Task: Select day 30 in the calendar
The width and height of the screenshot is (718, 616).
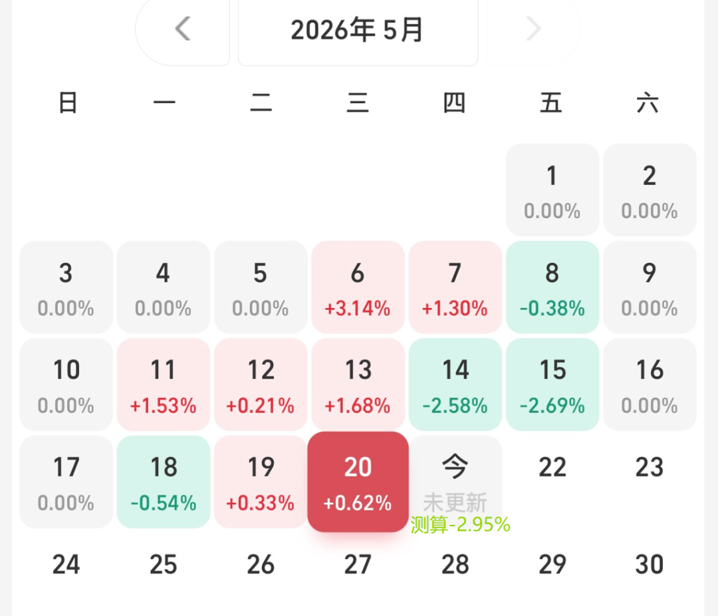Action: coord(650,565)
